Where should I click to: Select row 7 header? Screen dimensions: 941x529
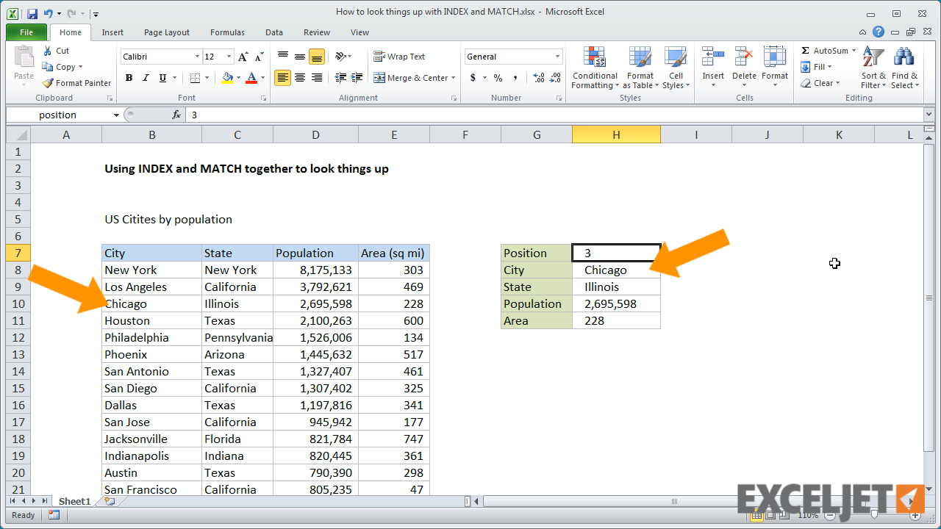tap(18, 253)
